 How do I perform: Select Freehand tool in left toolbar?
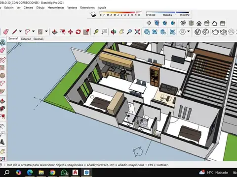pyautogui.click(x=3, y=59)
